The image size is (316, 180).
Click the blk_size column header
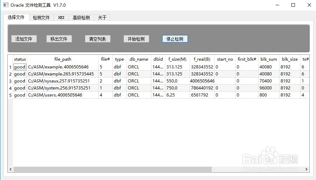click(290, 59)
